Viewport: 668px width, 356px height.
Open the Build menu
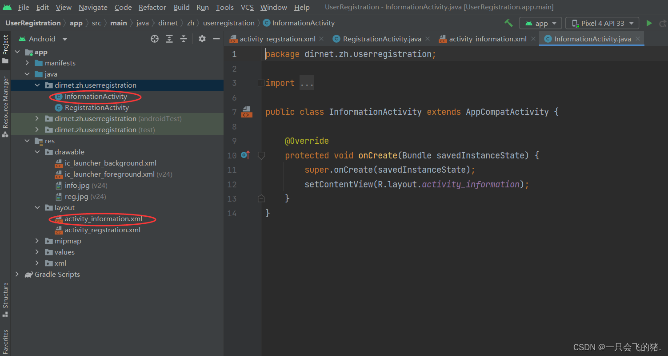pyautogui.click(x=182, y=8)
